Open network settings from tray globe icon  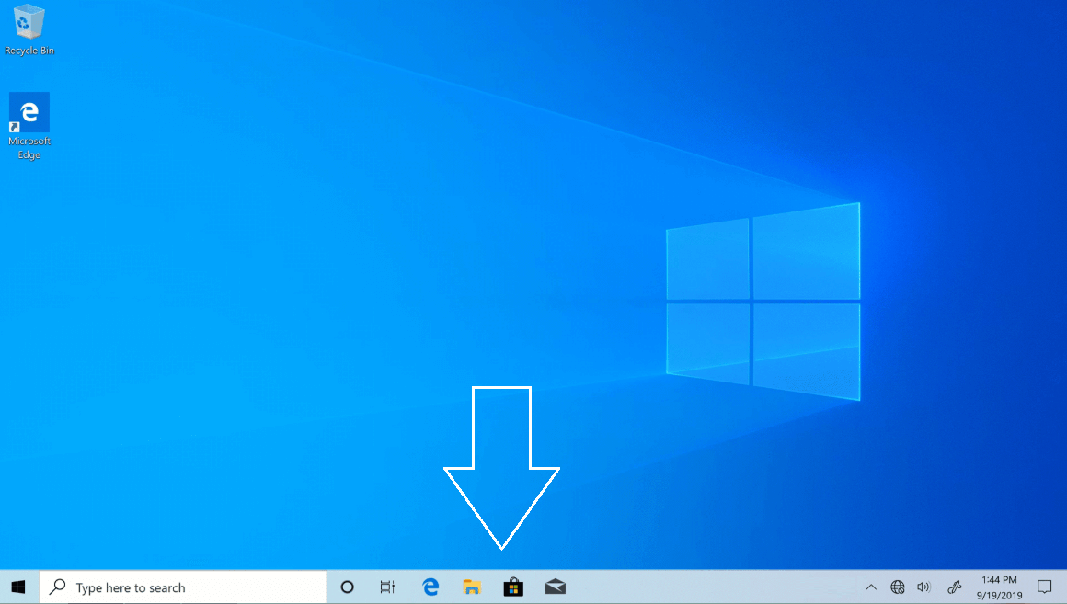(898, 587)
